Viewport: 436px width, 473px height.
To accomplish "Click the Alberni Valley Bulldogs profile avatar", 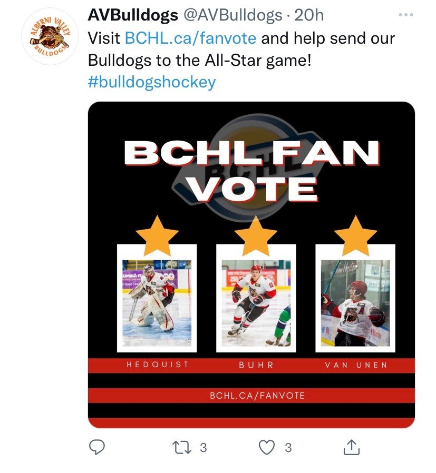I will point(50,36).
